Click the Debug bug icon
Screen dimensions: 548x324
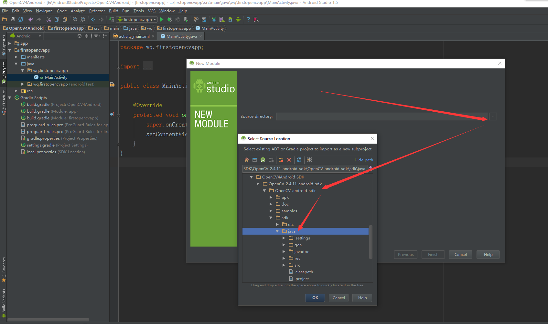tap(169, 19)
